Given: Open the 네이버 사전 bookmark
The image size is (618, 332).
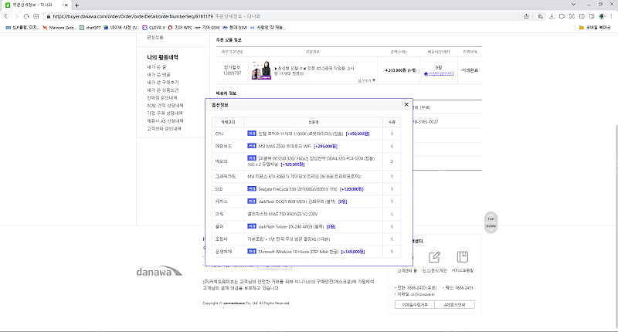Looking at the screenshot, I should (x=121, y=28).
